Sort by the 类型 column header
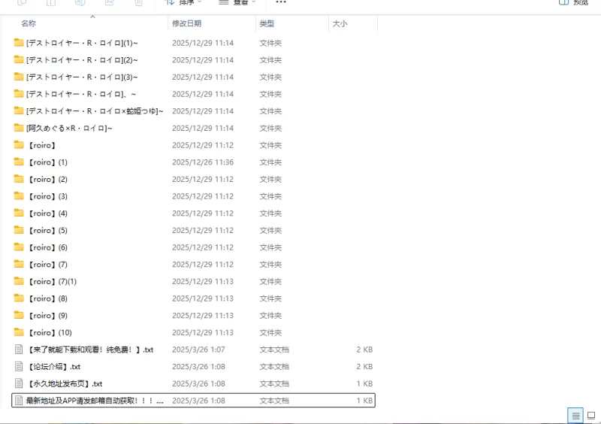 tap(267, 23)
